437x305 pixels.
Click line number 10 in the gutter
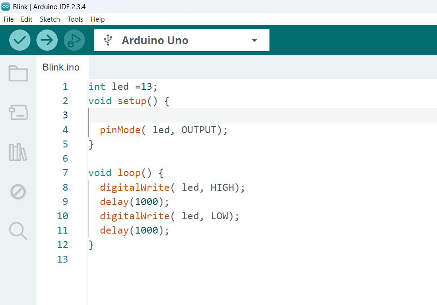[62, 216]
